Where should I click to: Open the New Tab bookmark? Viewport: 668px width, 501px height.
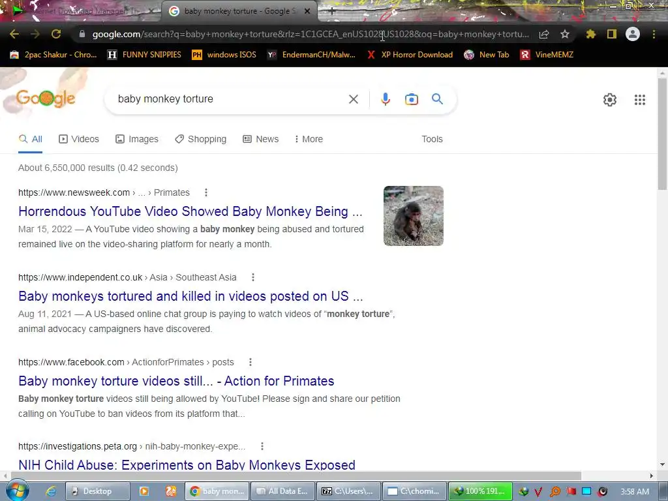(x=487, y=55)
